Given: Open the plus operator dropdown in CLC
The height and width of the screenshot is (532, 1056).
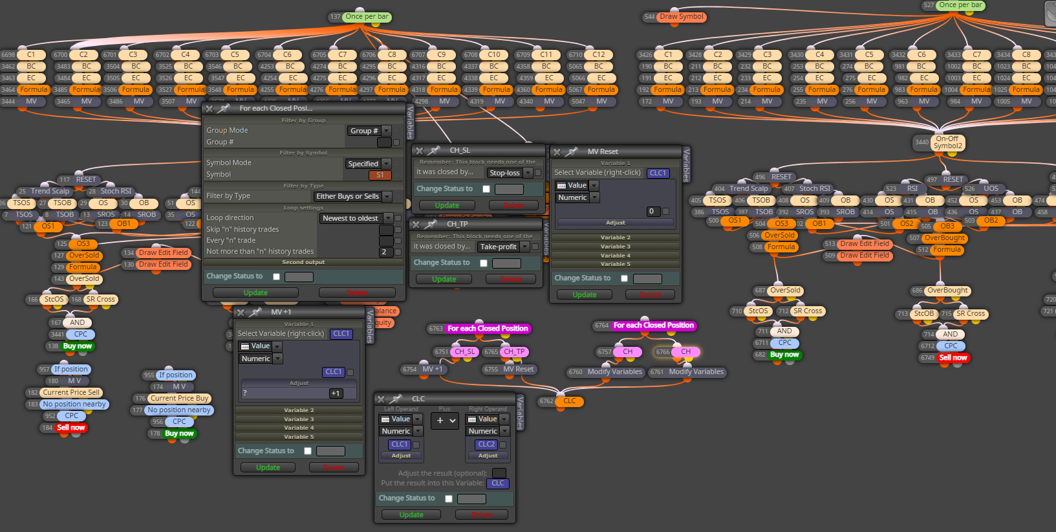Looking at the screenshot, I should 445,421.
